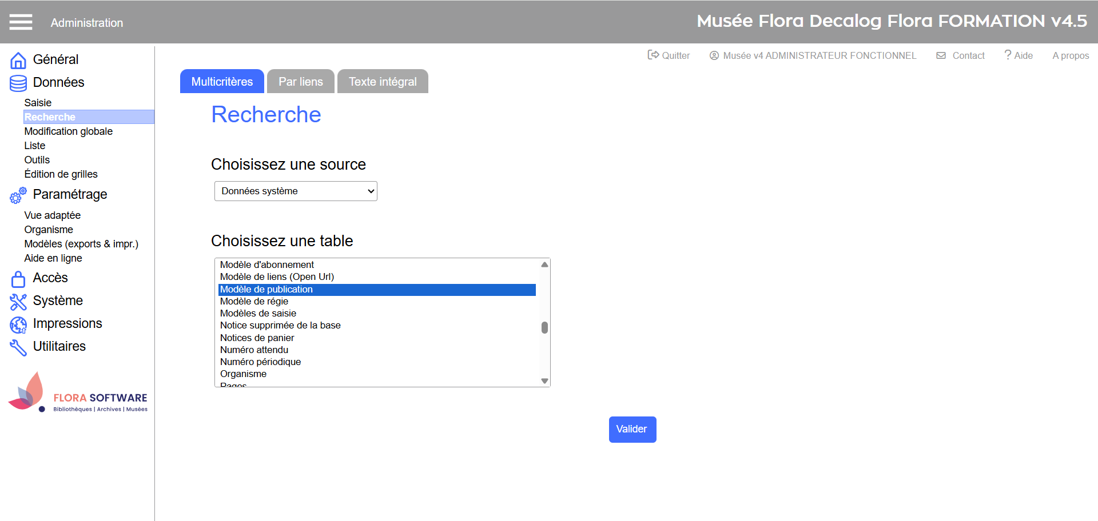Click the Système tools icon
The height and width of the screenshot is (521, 1098).
pyautogui.click(x=18, y=302)
